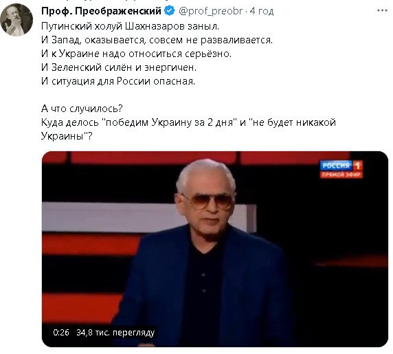Click the line 'И к Украине надо относиться серьёзно.'
The image size is (393, 354).
136,54
